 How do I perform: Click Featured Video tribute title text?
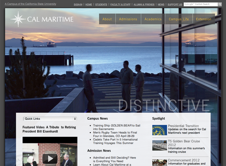[49, 129]
